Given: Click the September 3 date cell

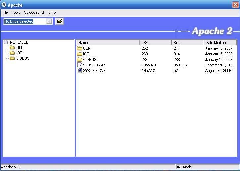Looking at the screenshot, I should coord(220,65).
